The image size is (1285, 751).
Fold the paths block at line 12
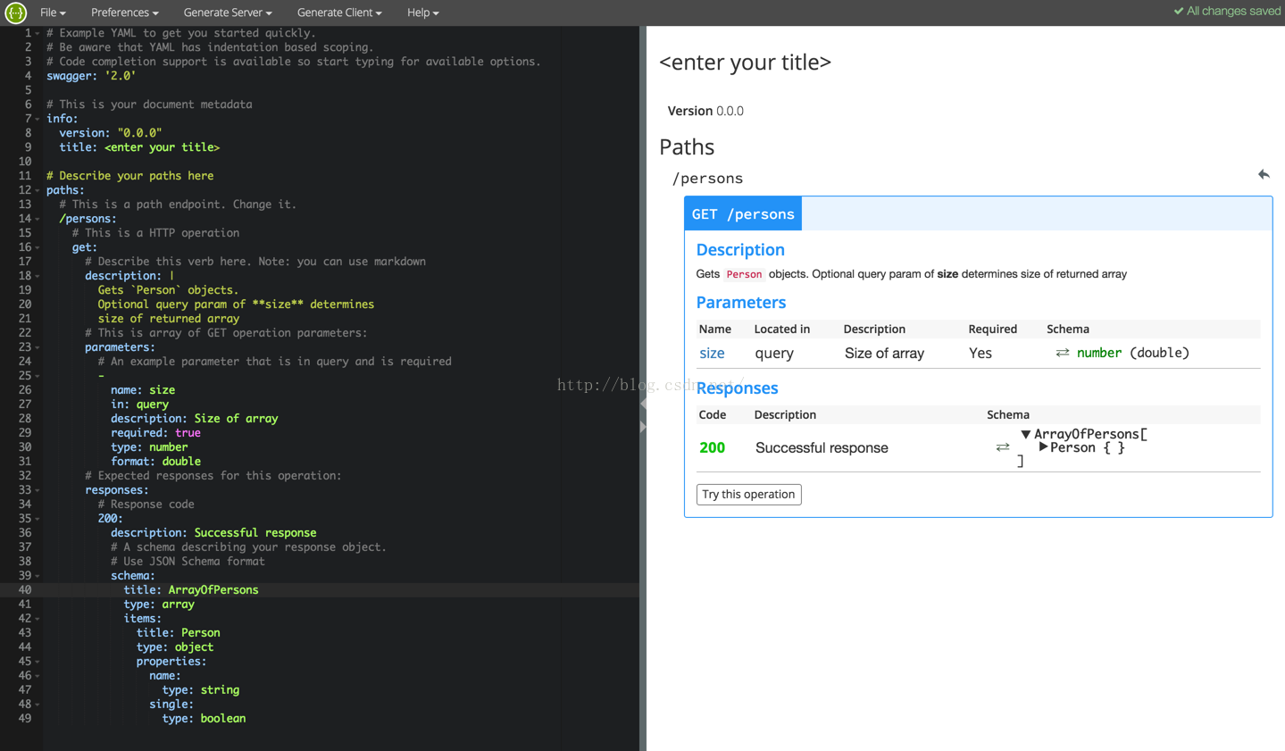tap(38, 190)
